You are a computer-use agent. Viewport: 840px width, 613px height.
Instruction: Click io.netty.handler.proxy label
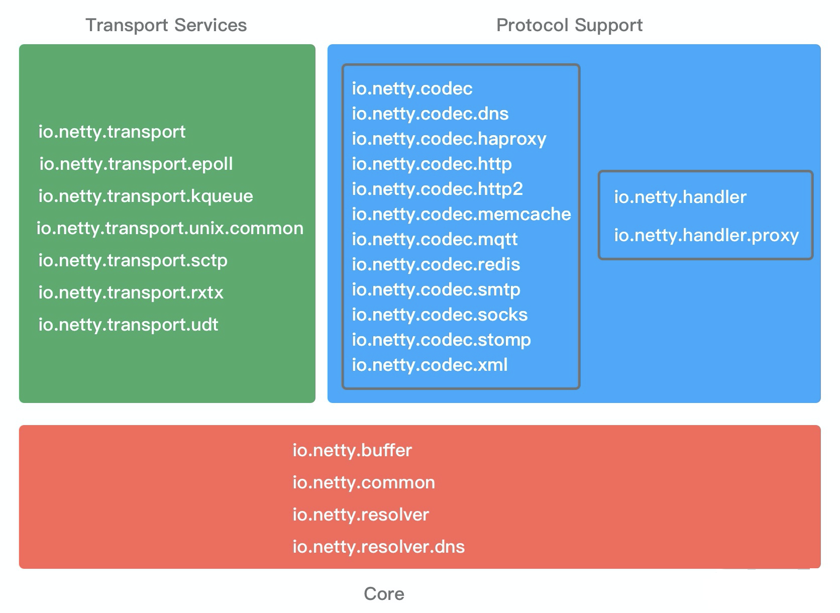[x=706, y=236]
